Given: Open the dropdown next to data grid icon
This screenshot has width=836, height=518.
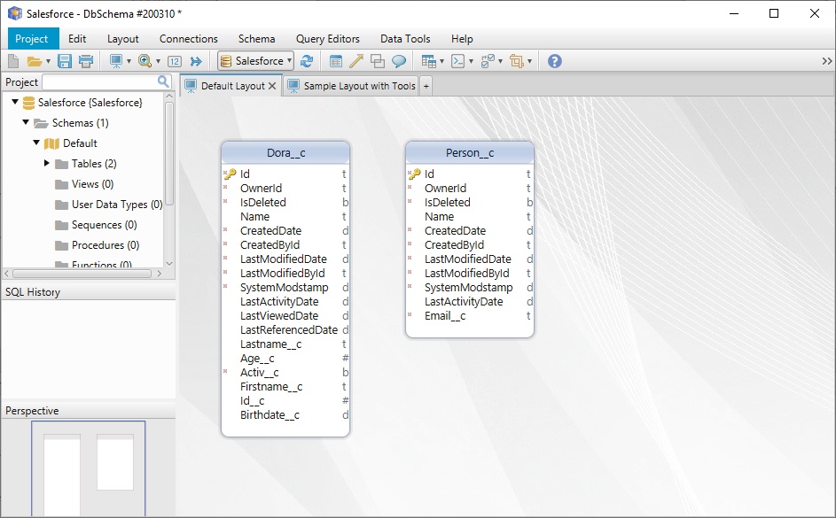Looking at the screenshot, I should [x=442, y=61].
